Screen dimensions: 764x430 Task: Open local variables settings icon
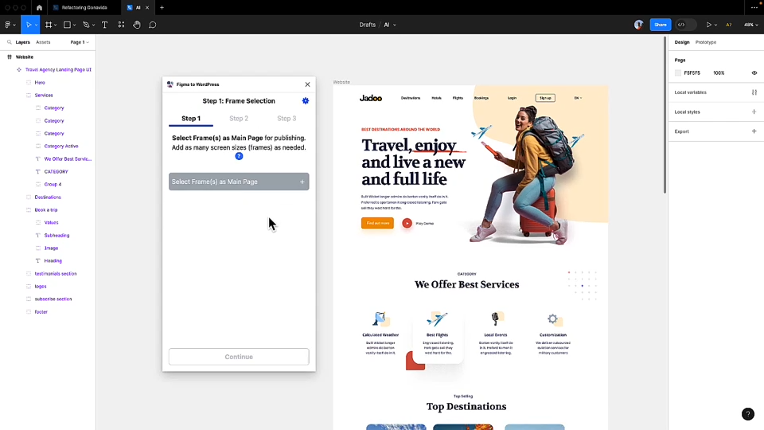click(754, 92)
